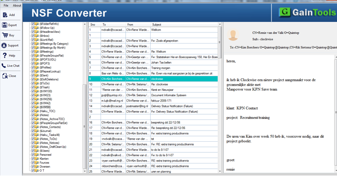
Task: Click the Klanten folder icon
Action: pos(37,159)
